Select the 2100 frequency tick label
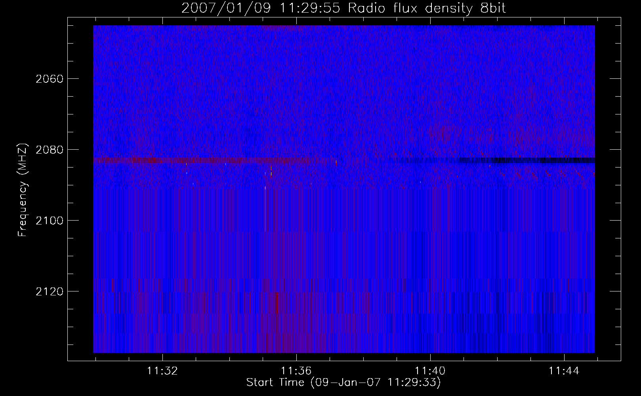Viewport: 641px width, 396px height. [50, 221]
